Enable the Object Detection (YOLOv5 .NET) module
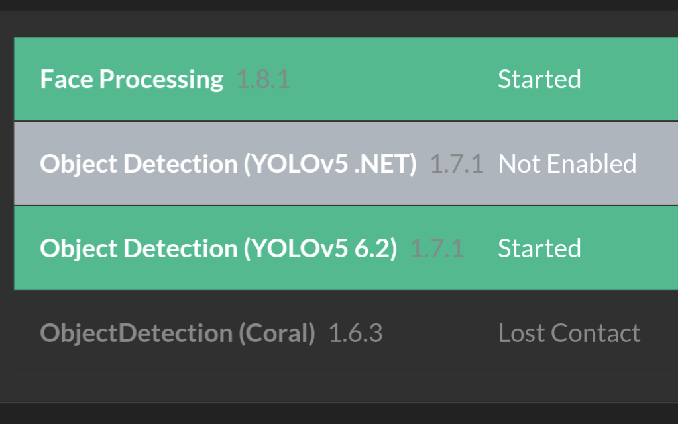 (567, 163)
